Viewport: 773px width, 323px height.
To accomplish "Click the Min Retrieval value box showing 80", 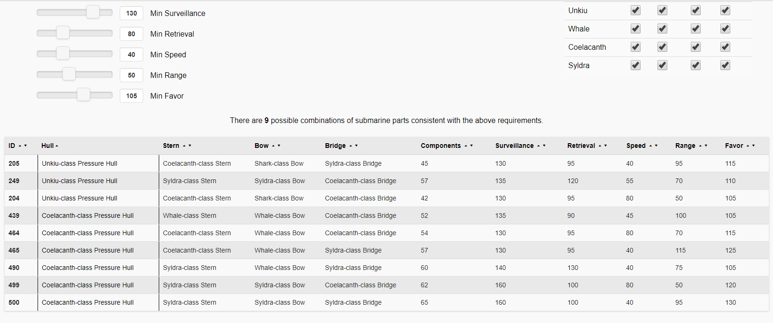I will click(131, 34).
